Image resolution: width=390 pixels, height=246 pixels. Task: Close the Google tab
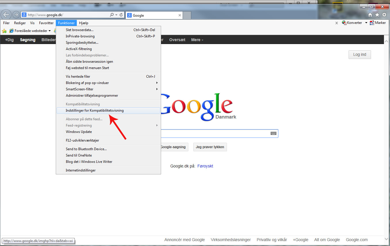(180, 15)
